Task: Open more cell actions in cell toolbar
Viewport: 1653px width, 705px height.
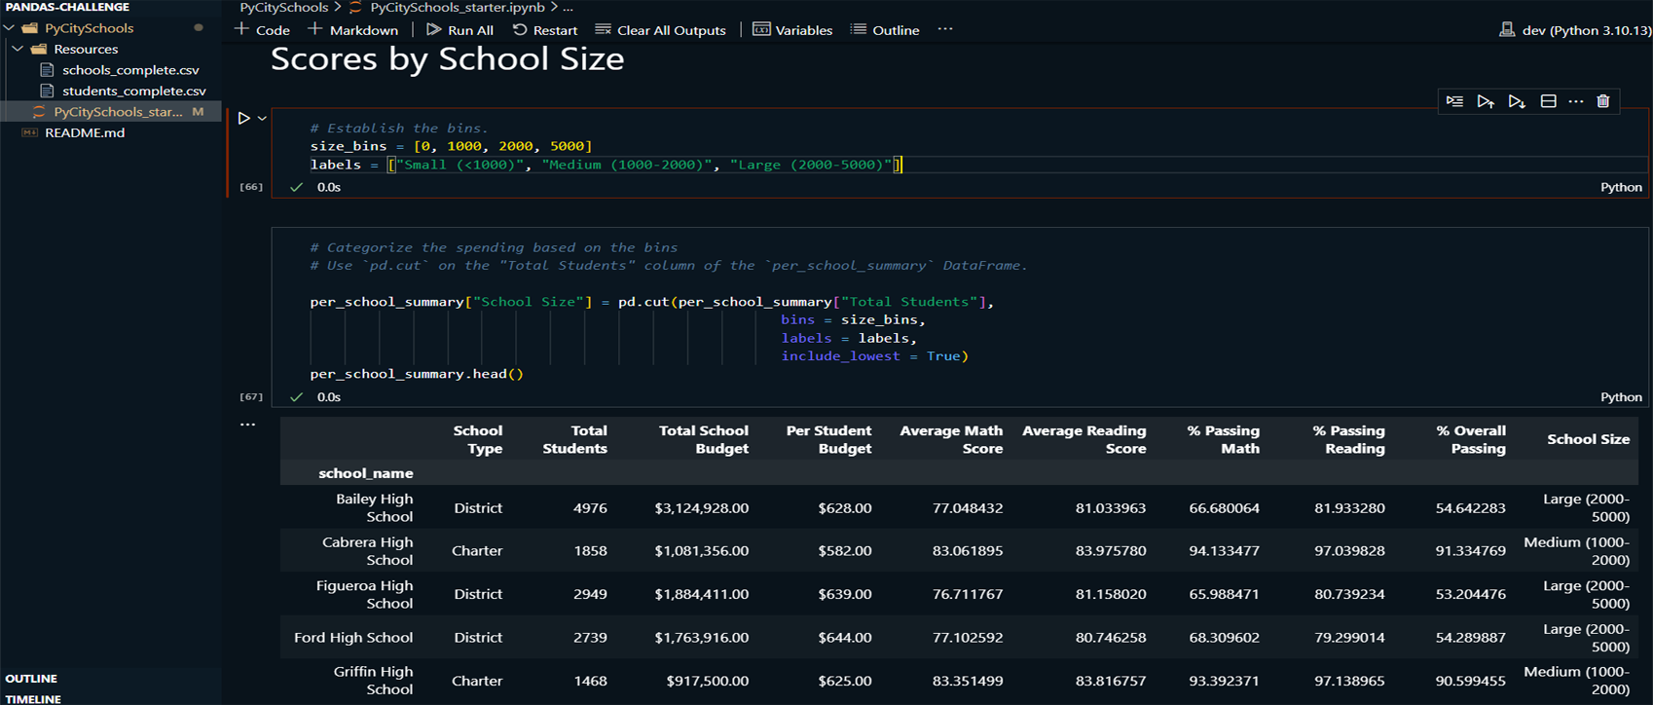Action: (x=1575, y=101)
